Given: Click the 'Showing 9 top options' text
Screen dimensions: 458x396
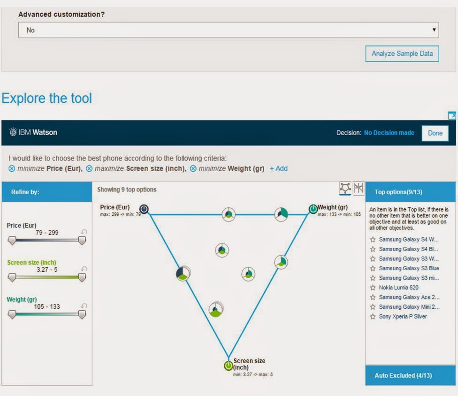Looking at the screenshot, I should (x=127, y=190).
